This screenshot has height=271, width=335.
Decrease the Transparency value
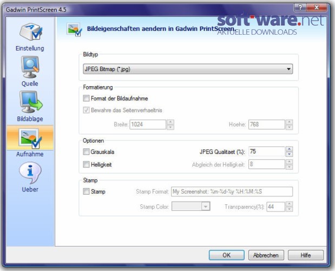289,209
